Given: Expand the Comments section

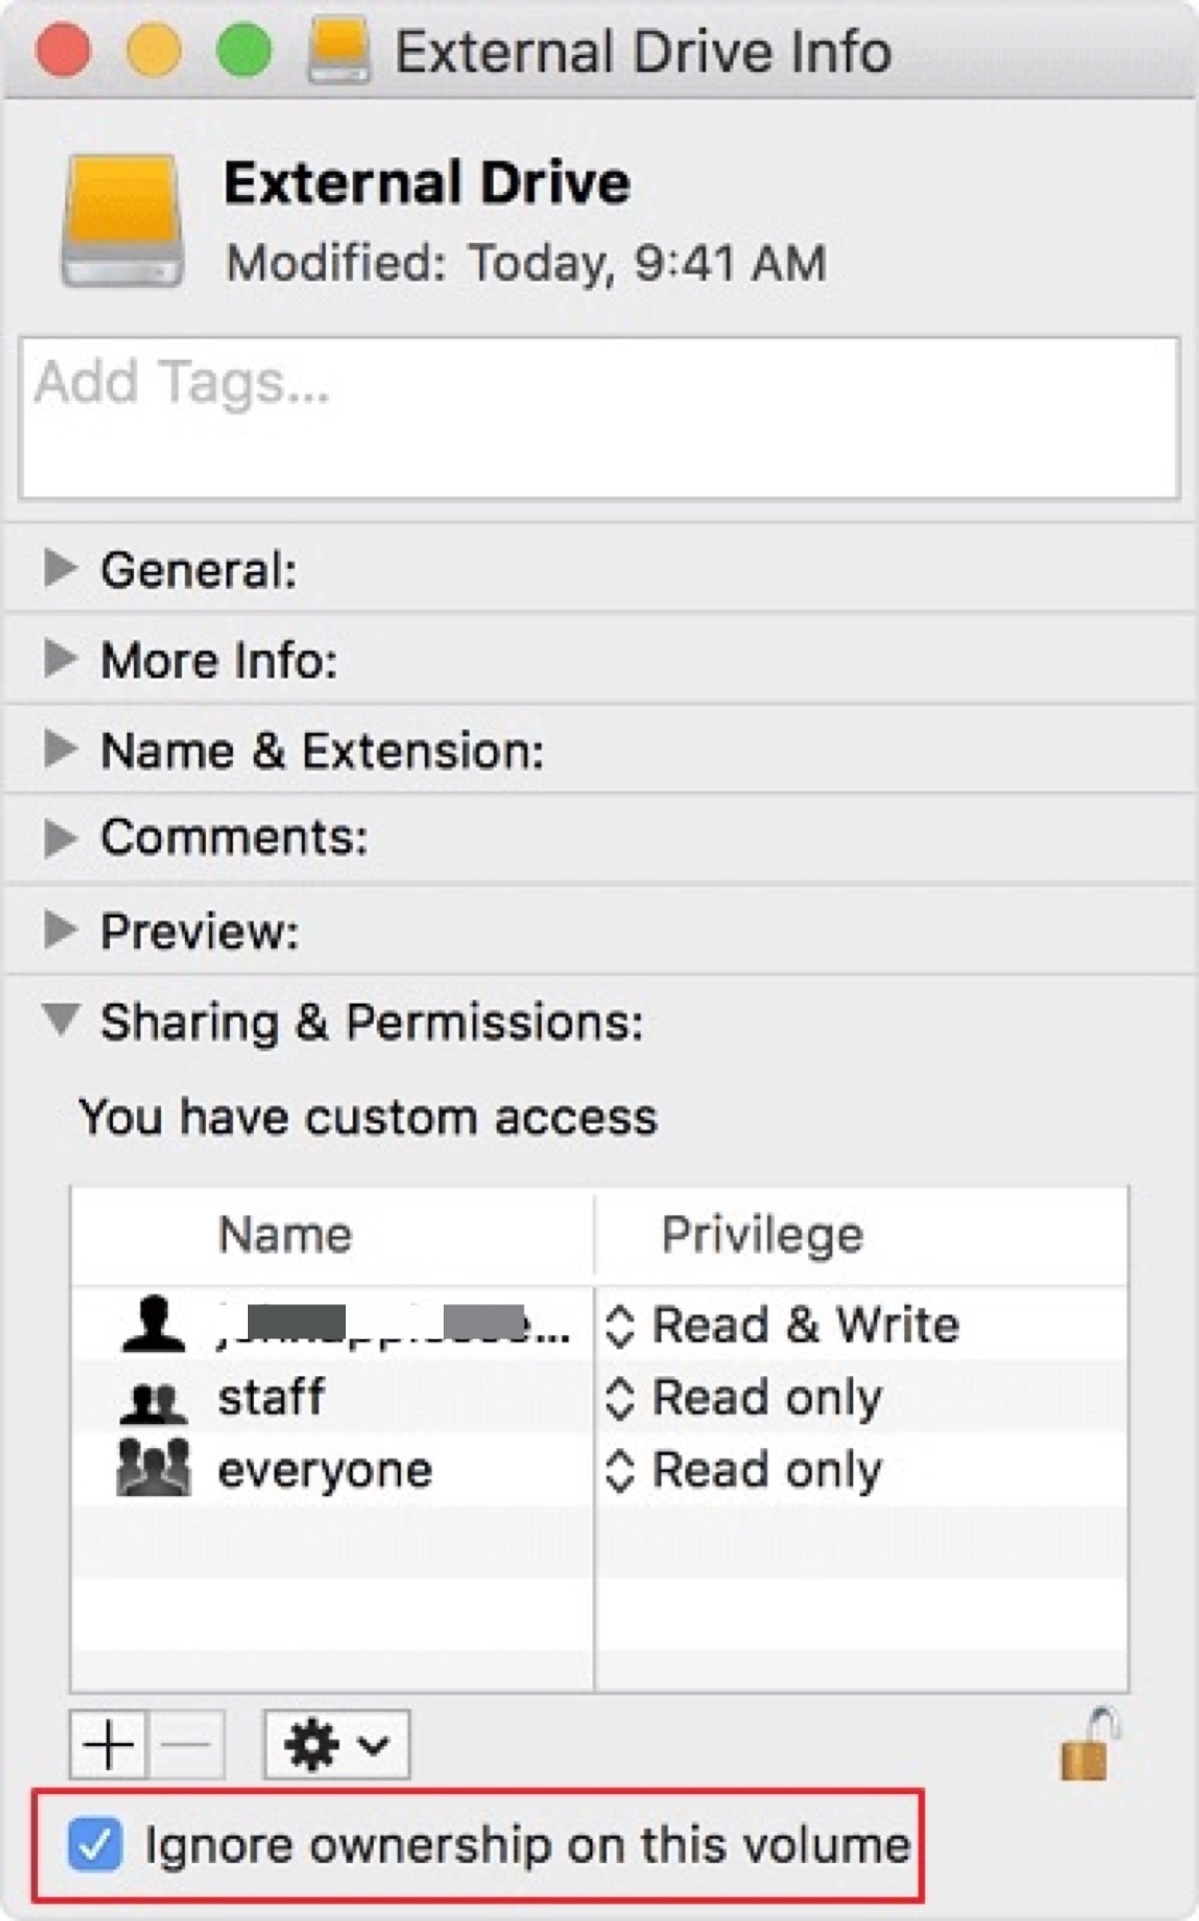Looking at the screenshot, I should (x=60, y=839).
